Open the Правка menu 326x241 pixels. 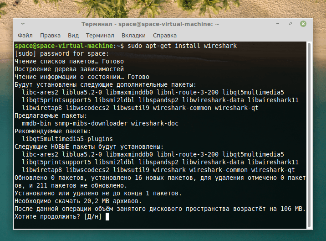tap(50, 36)
